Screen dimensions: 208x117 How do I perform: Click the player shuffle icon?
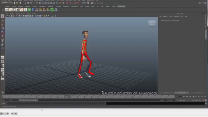pyautogui.click(x=16, y=113)
